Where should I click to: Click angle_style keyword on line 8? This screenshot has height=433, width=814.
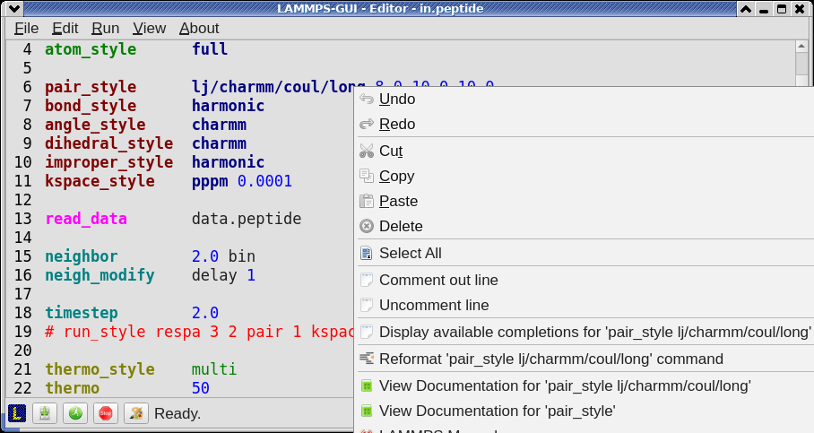pos(95,125)
